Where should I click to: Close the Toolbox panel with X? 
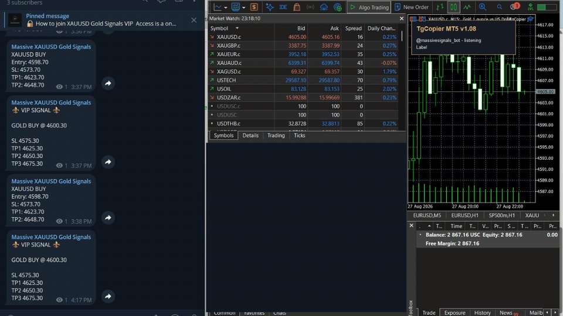(412, 226)
